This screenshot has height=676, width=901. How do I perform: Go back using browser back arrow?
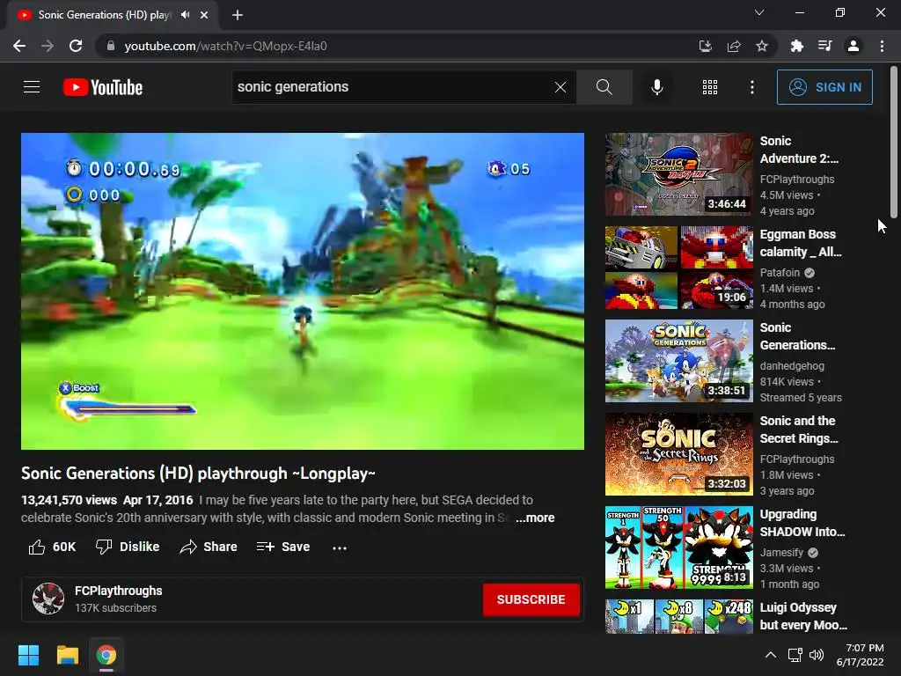pos(19,46)
